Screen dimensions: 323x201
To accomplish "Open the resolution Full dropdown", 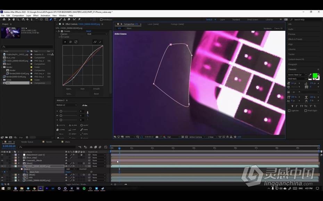I will [173, 137].
